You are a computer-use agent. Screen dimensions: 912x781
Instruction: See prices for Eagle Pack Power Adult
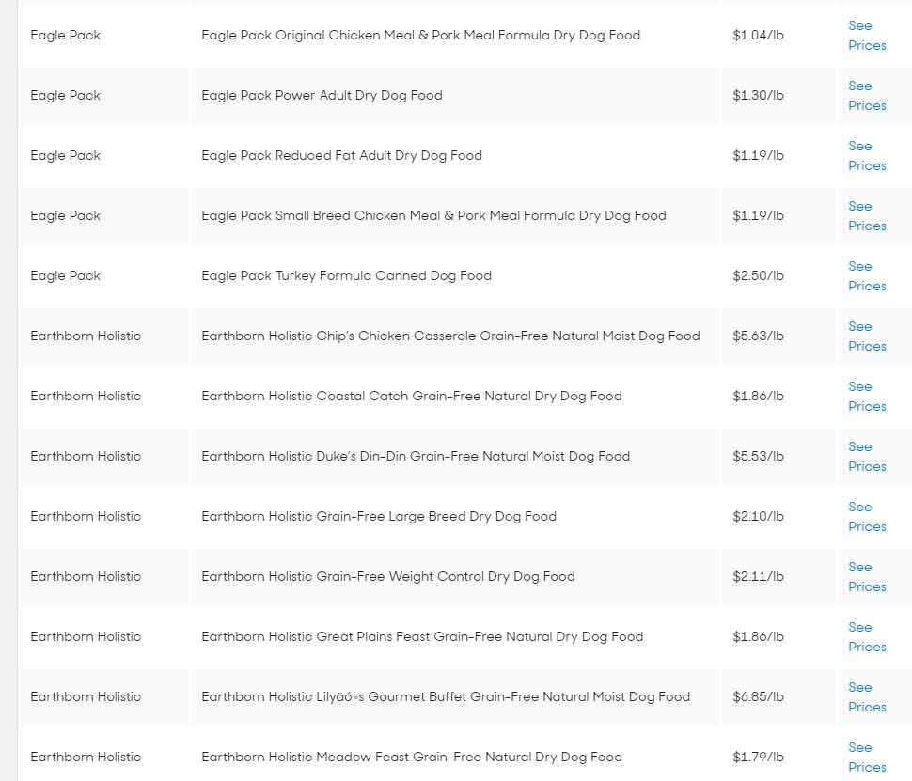click(866, 96)
